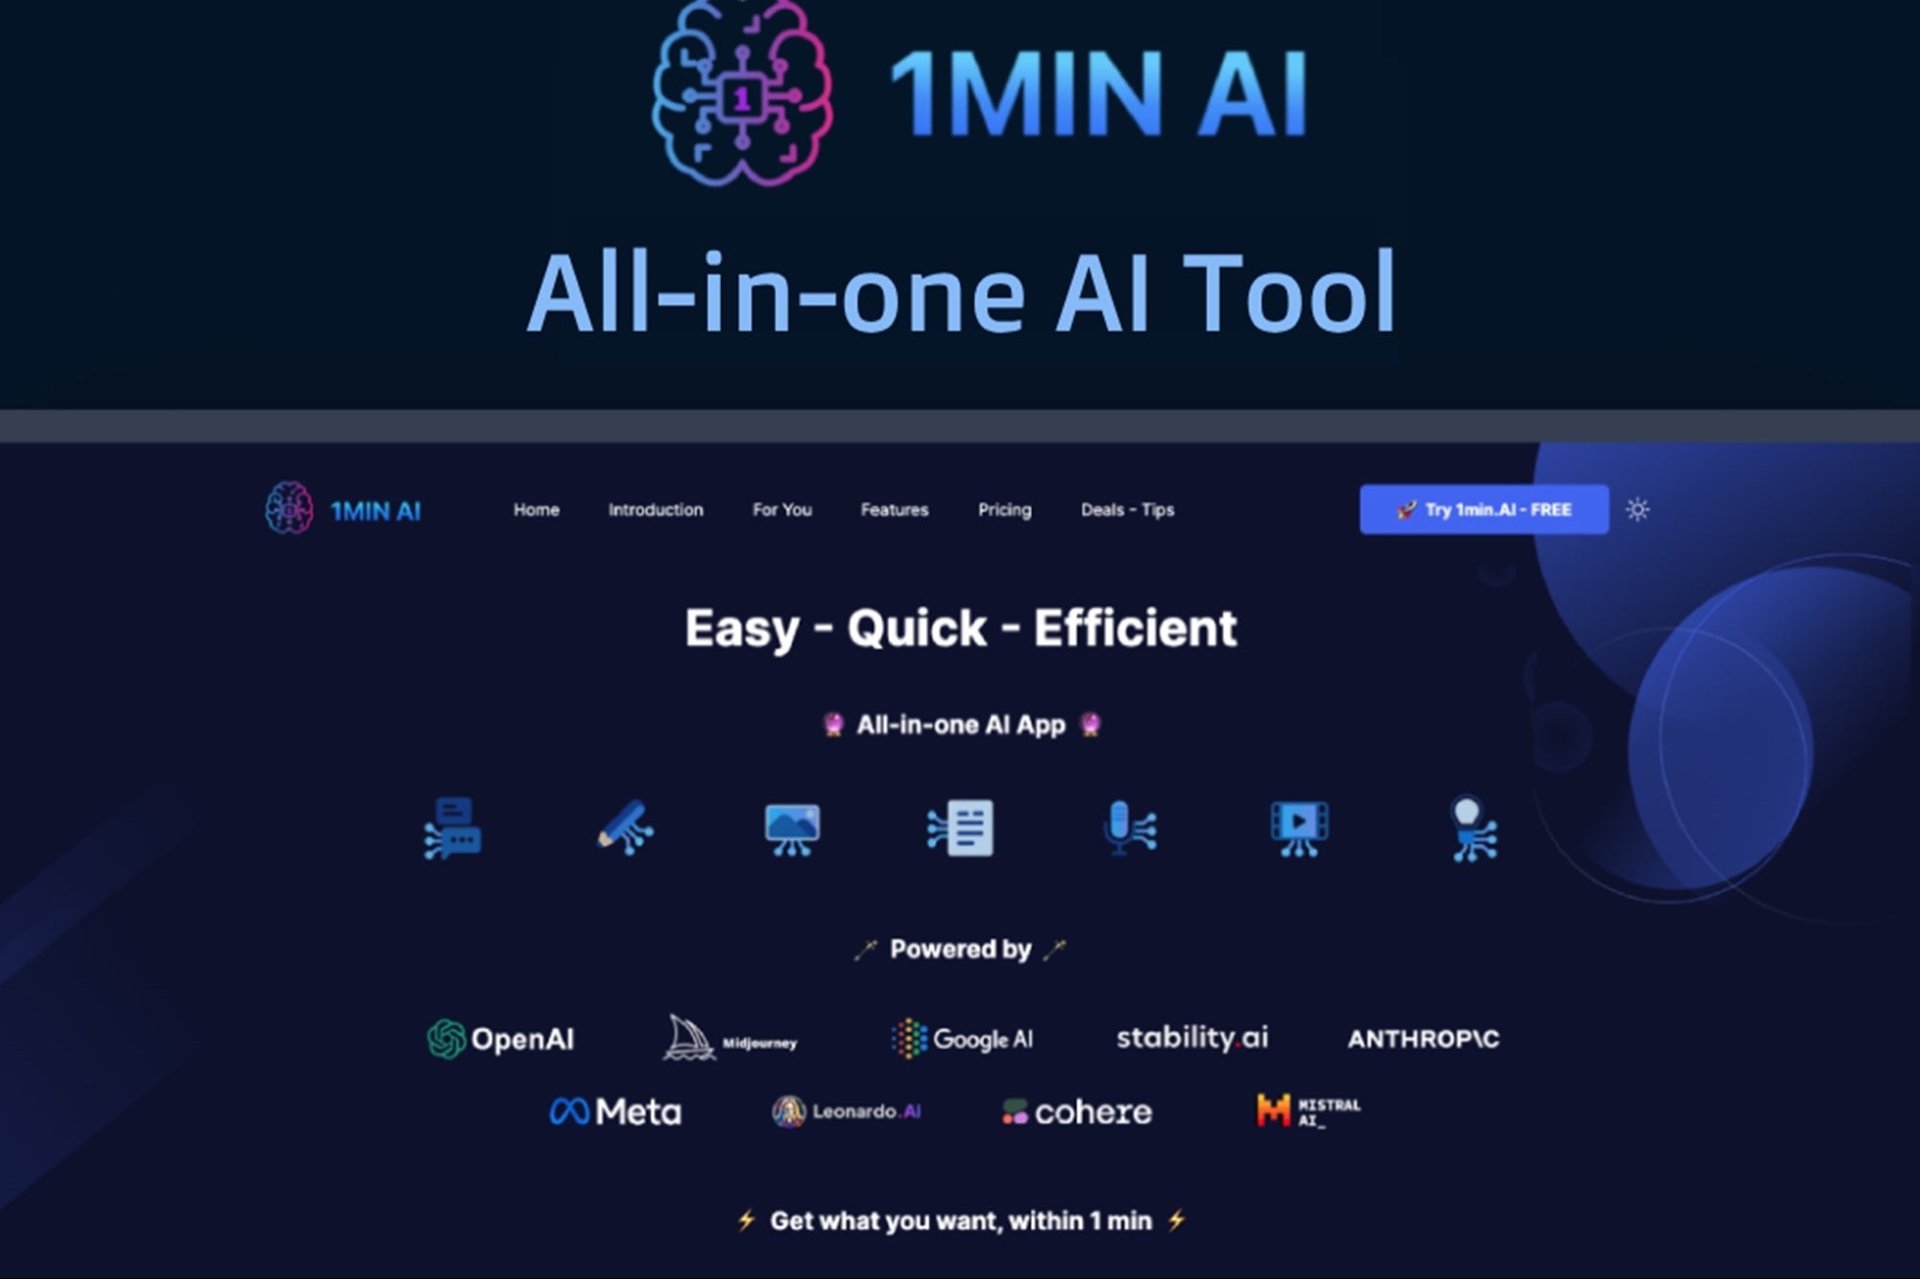Expand the Deals - Tips section

click(x=1129, y=509)
